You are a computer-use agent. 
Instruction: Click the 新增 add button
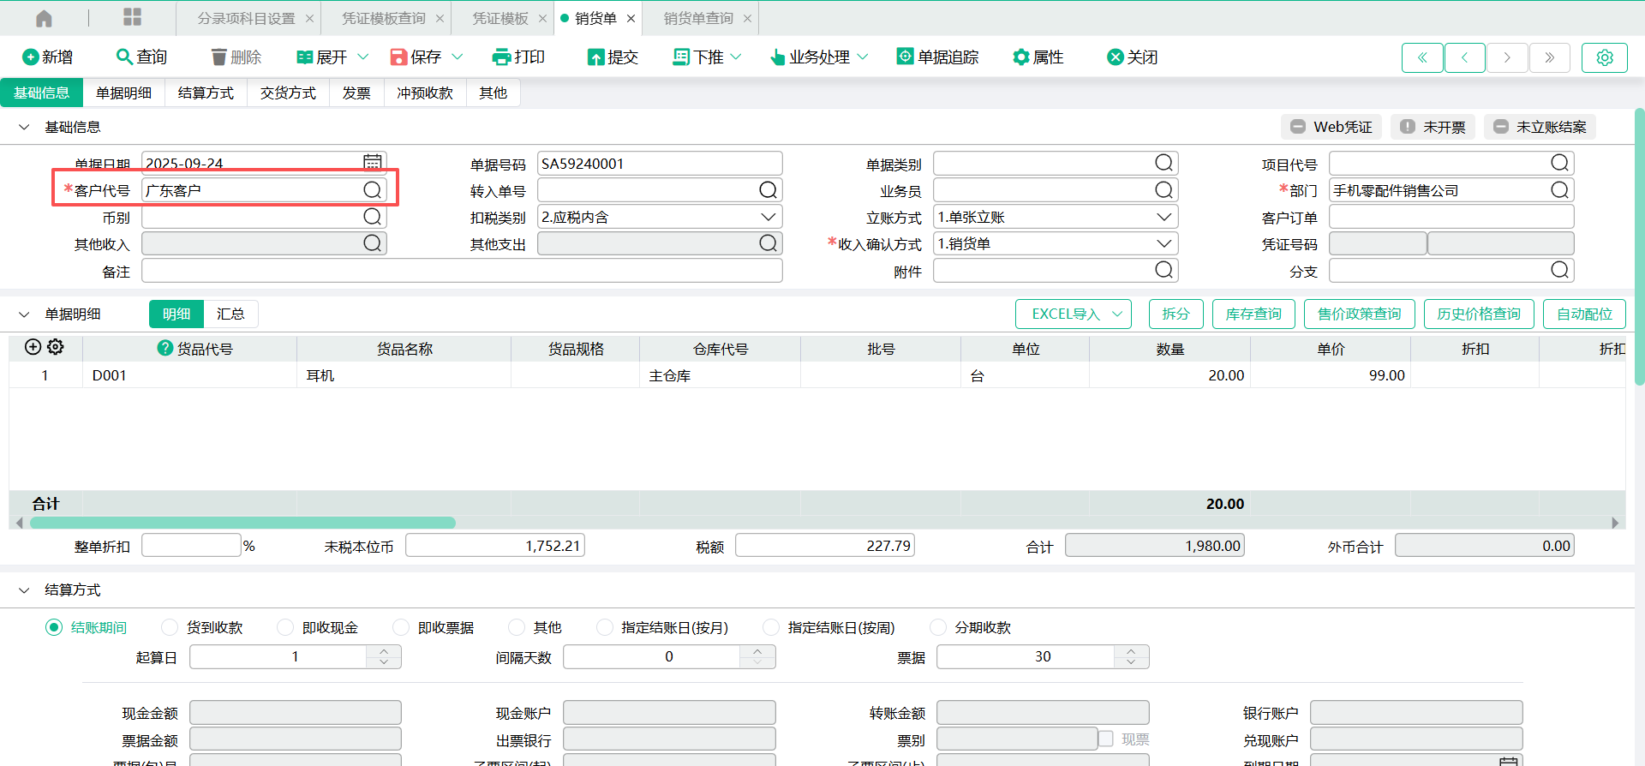(48, 57)
